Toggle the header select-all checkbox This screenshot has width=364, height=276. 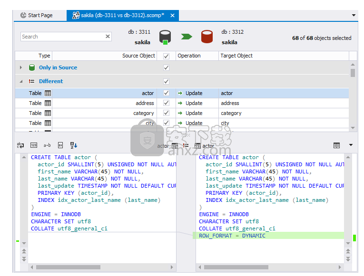tap(166, 56)
